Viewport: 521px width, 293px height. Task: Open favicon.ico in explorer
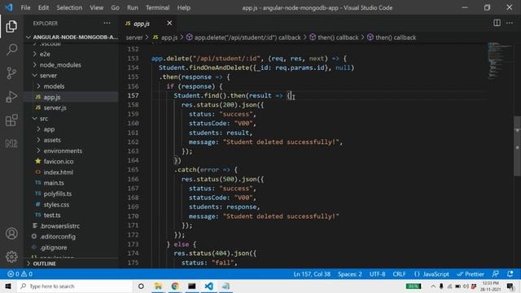59,161
